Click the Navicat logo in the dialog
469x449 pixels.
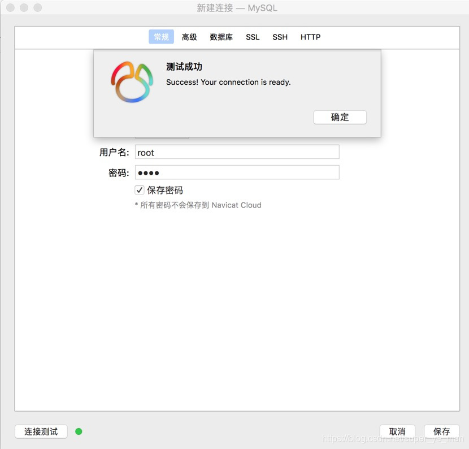pos(132,82)
